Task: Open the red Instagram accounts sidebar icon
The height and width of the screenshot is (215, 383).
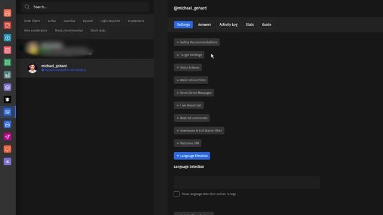Action: (x=7, y=25)
